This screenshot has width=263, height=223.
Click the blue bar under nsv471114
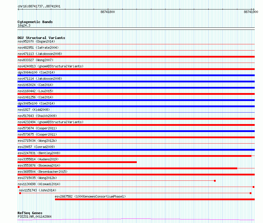[136, 82]
